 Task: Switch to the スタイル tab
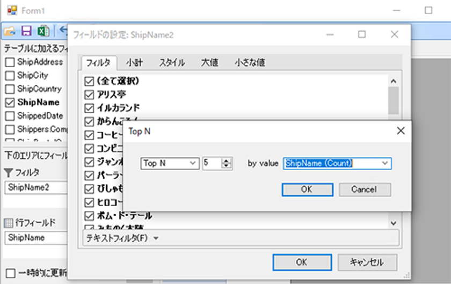tap(172, 62)
